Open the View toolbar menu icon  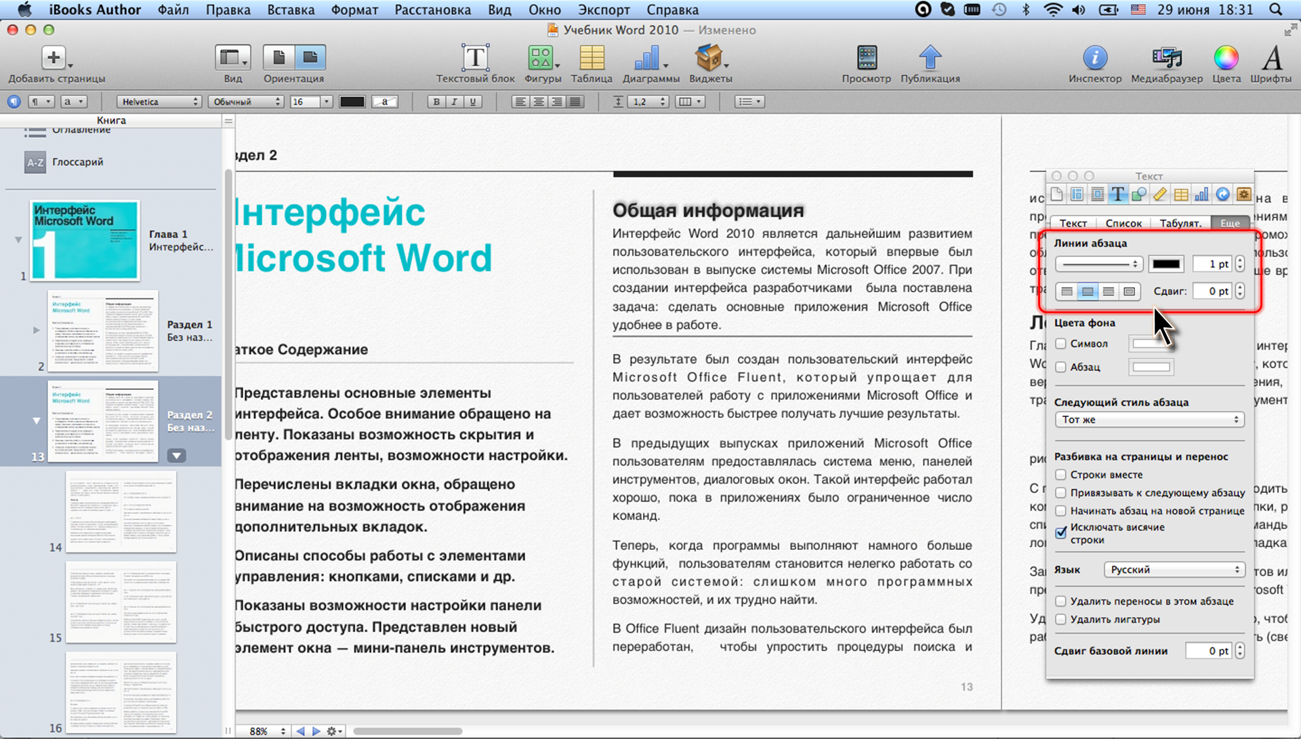coord(232,58)
